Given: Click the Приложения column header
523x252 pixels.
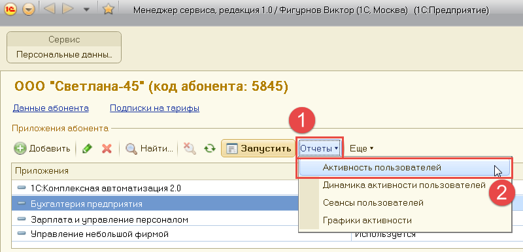Looking at the screenshot, I should tap(155, 171).
